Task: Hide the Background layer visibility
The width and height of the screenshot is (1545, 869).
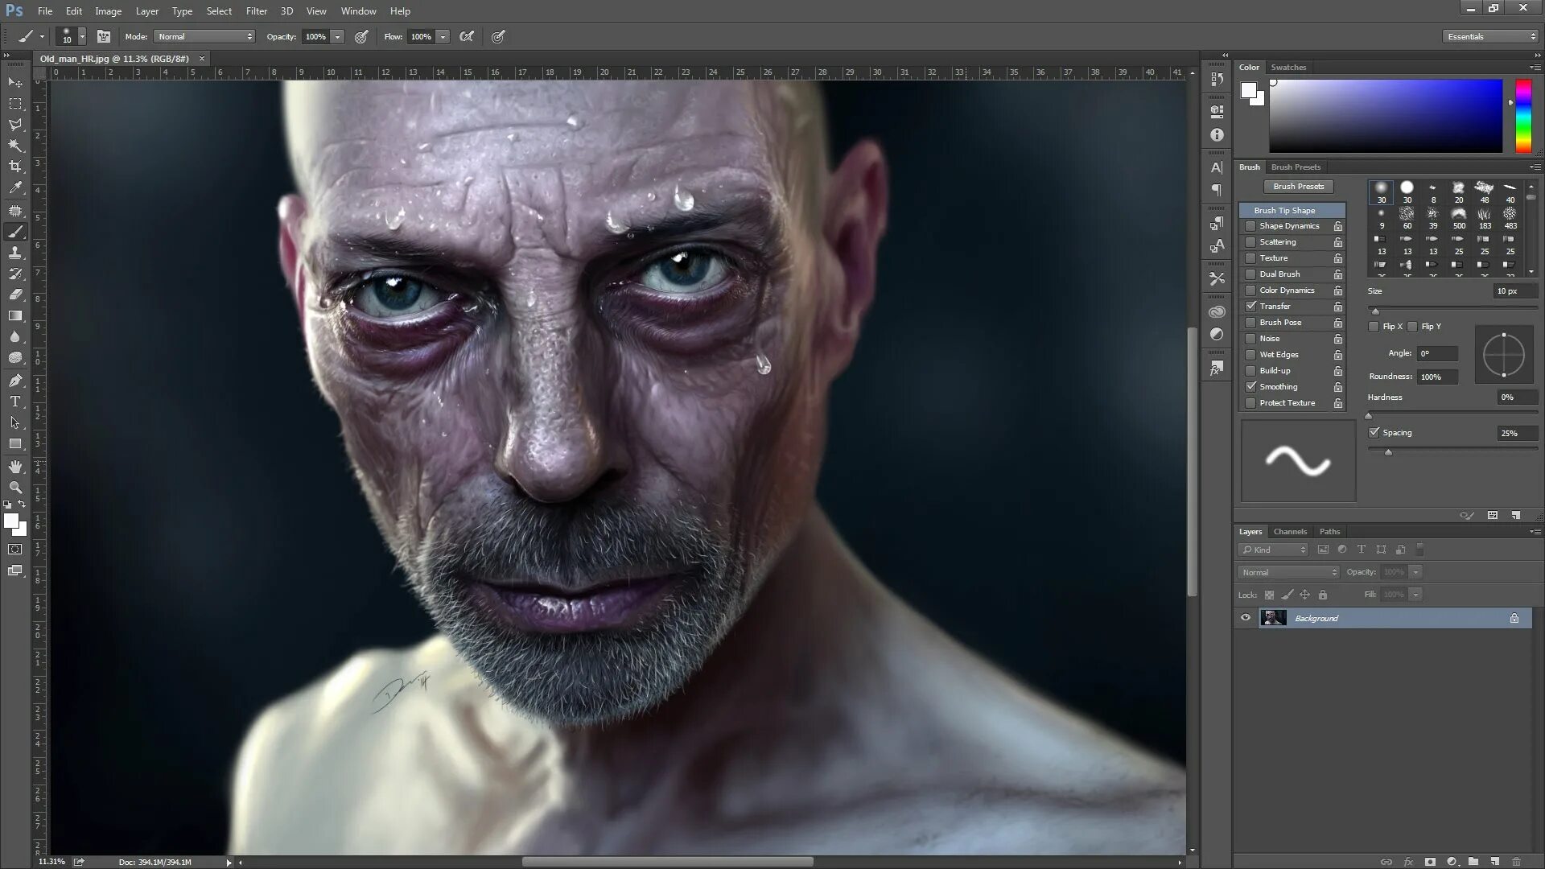Action: (1246, 619)
